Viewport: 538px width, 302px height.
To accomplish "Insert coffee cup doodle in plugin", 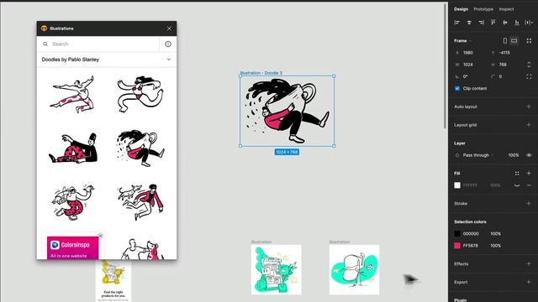I will tap(140, 148).
